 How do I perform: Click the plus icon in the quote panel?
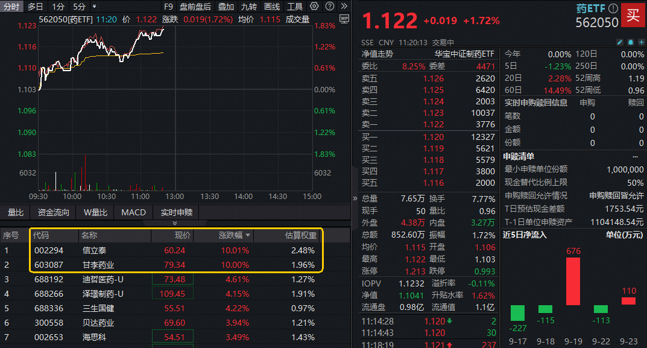(x=642, y=42)
